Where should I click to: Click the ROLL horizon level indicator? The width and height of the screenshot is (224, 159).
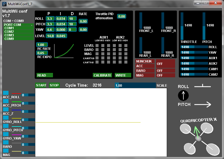tap(203, 86)
